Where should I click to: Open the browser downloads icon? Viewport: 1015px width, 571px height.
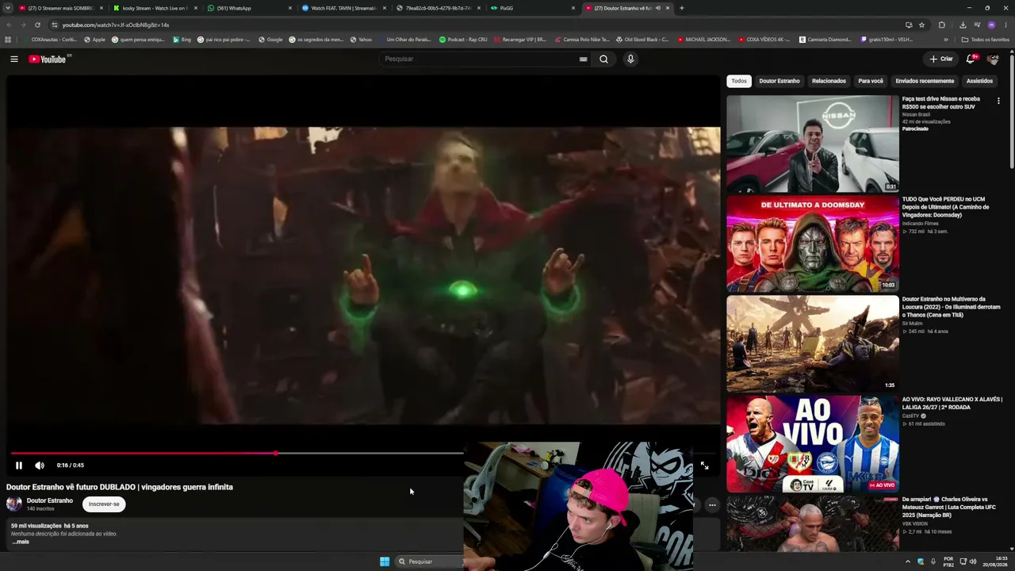point(963,25)
